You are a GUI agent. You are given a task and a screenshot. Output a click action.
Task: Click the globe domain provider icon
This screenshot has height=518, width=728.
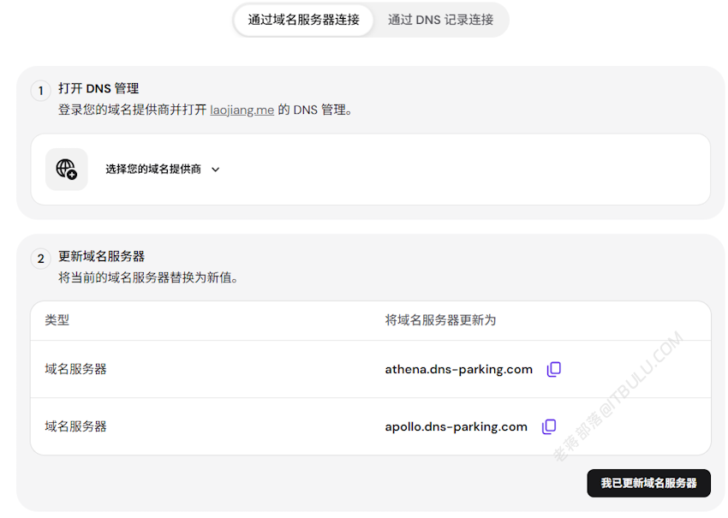coord(67,170)
